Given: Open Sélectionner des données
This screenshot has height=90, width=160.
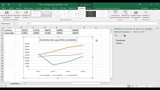Looking at the screenshot, I should (x=125, y=14).
